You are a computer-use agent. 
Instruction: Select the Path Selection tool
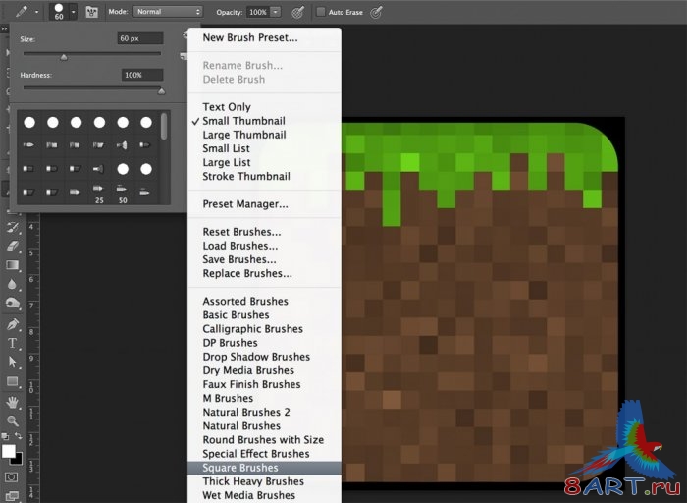12,363
